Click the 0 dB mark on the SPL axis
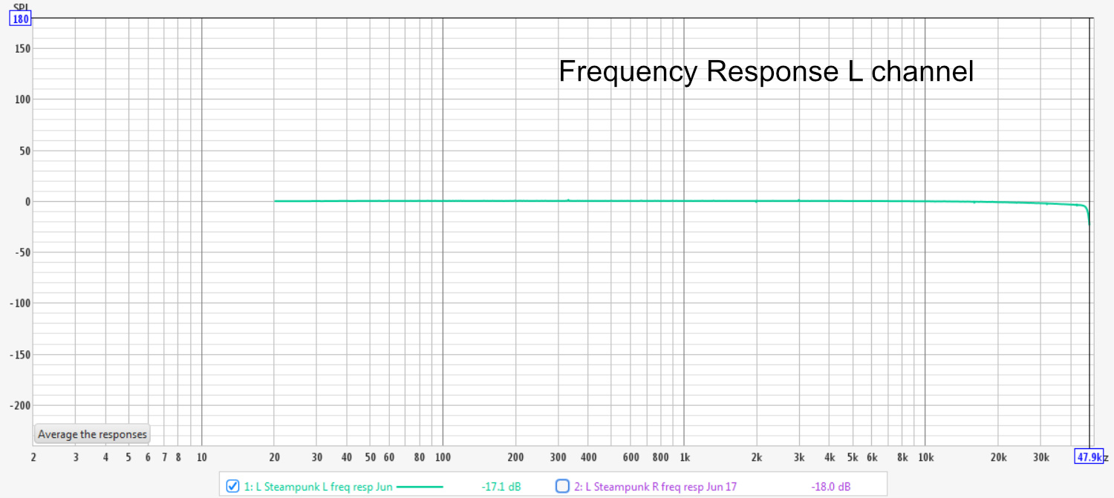Viewport: 1114px width, 498px height. [x=27, y=200]
